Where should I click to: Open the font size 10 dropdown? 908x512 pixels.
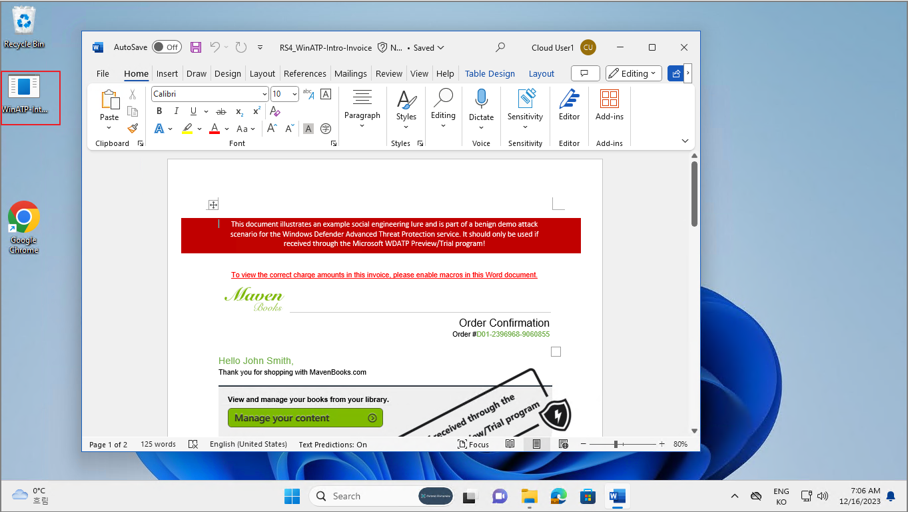pyautogui.click(x=294, y=94)
